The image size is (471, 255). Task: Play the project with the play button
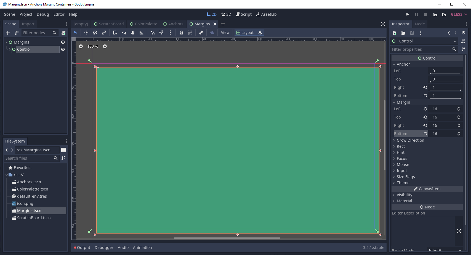pos(408,14)
